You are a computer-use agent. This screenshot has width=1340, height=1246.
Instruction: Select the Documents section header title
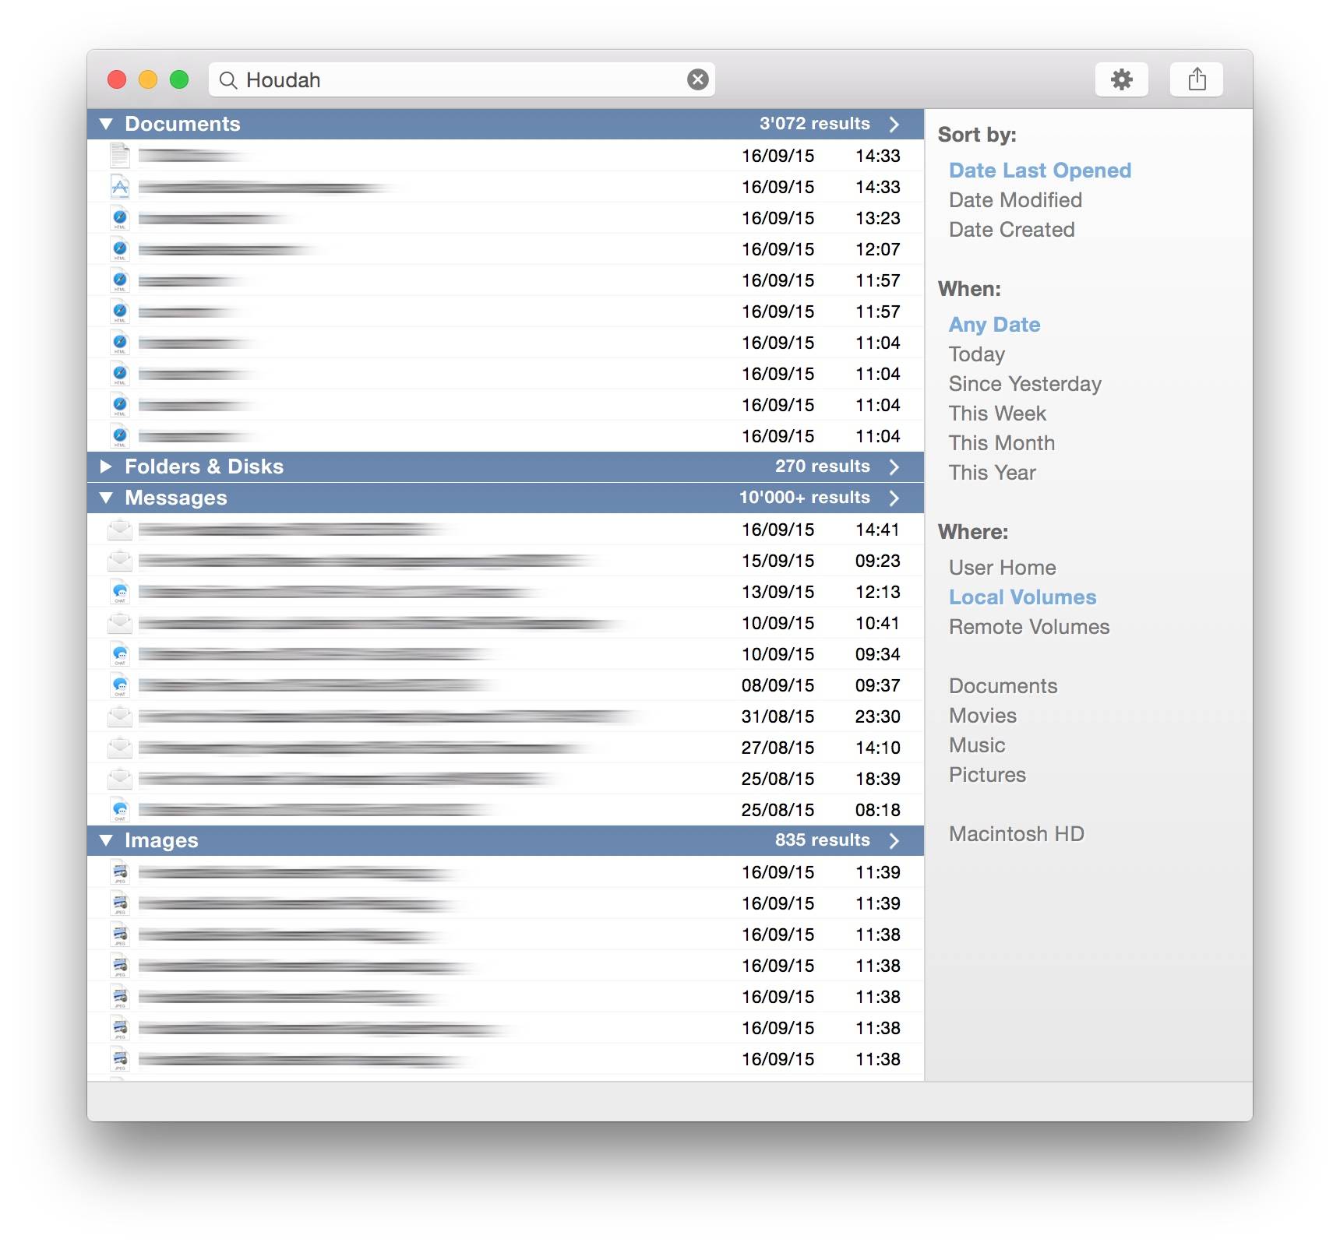coord(182,124)
